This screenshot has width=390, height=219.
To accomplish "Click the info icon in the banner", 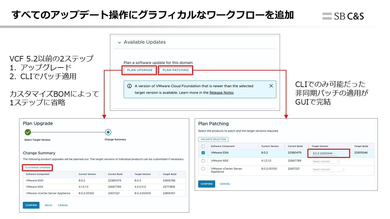I will 129,86.
